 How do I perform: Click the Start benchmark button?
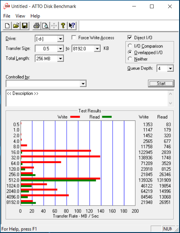[x=161, y=83]
